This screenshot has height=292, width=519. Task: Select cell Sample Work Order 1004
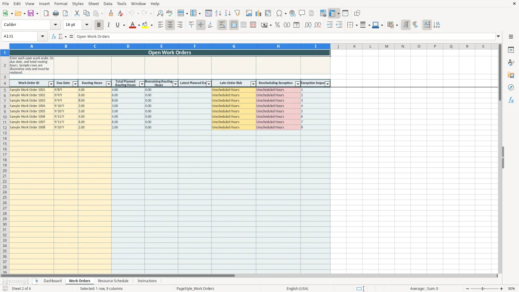pos(32,106)
